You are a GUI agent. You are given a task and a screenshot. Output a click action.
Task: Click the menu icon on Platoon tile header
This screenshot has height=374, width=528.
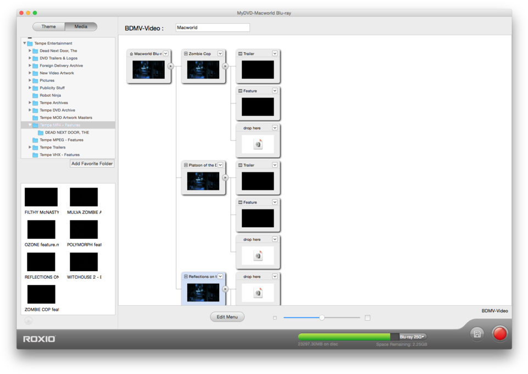pyautogui.click(x=187, y=164)
